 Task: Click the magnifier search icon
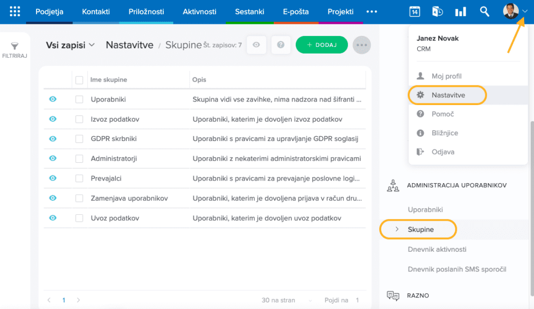coord(484,11)
